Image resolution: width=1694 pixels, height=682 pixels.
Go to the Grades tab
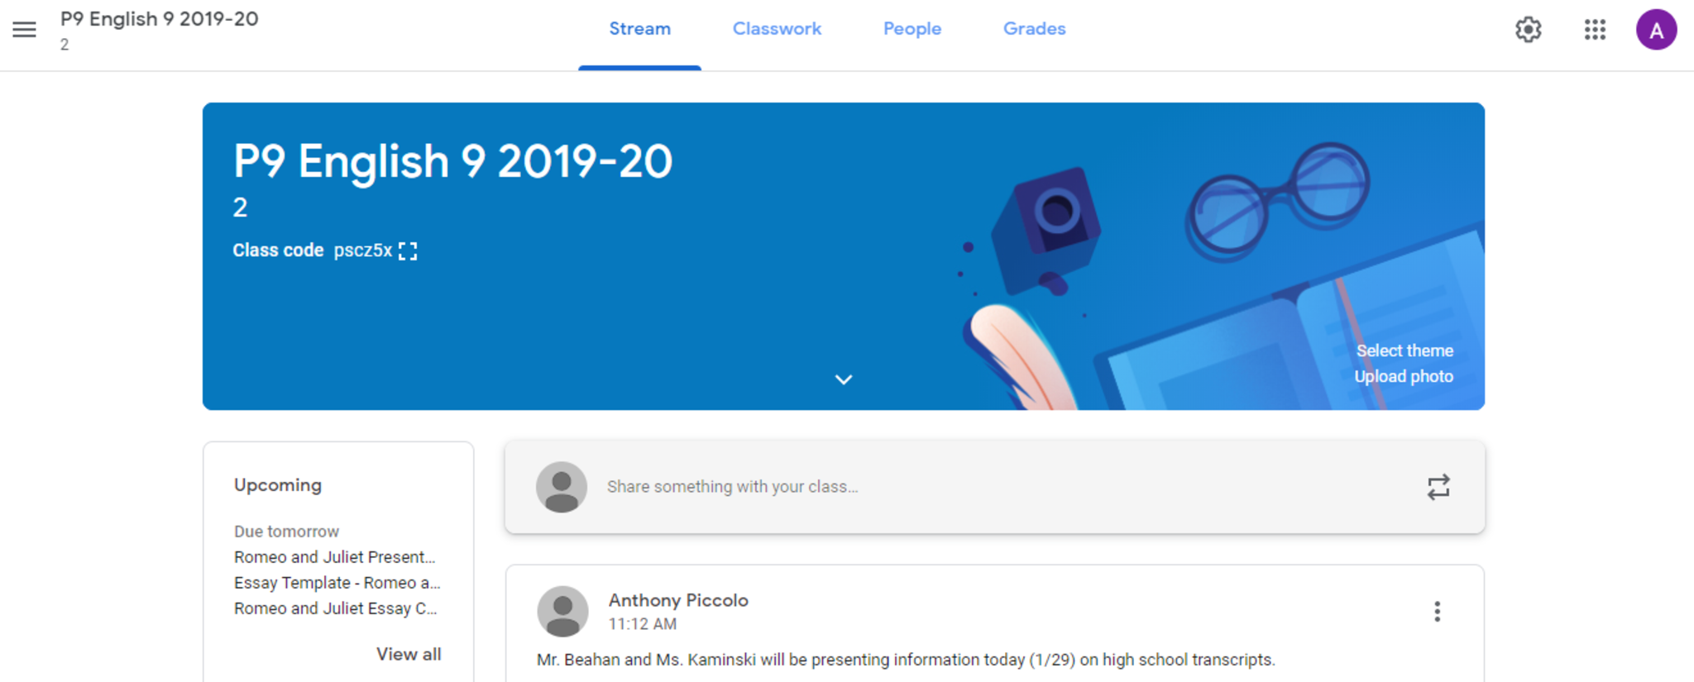pos(1034,29)
